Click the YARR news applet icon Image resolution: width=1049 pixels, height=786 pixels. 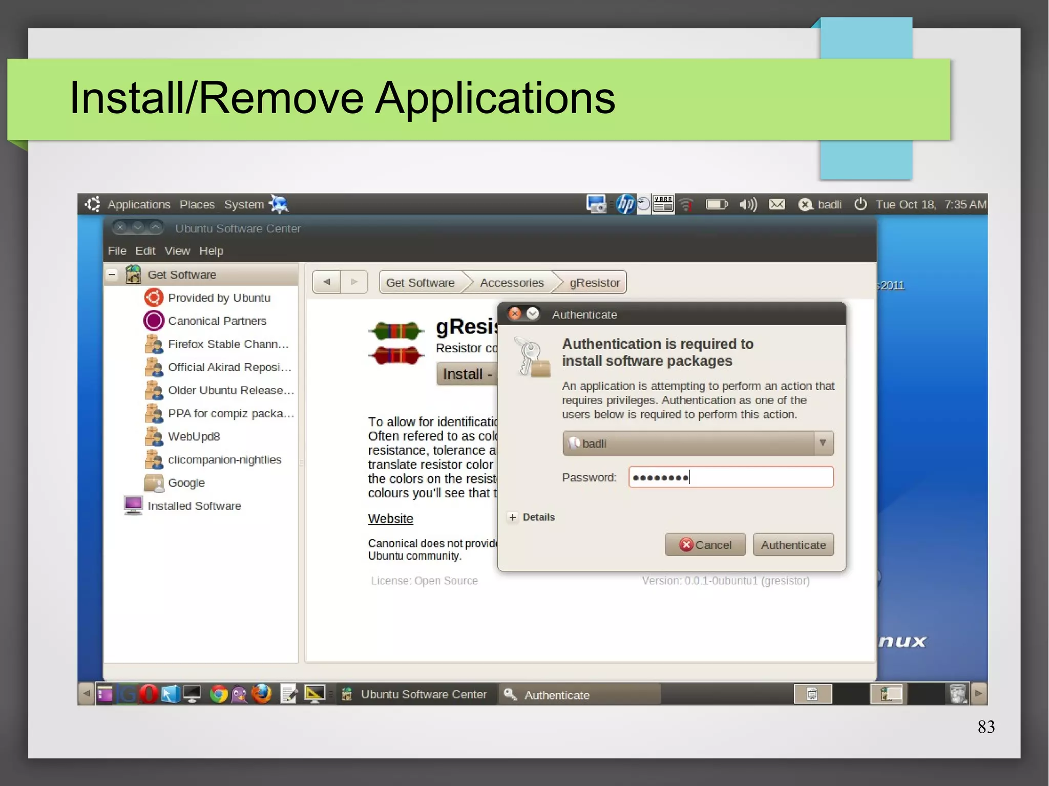tap(663, 204)
